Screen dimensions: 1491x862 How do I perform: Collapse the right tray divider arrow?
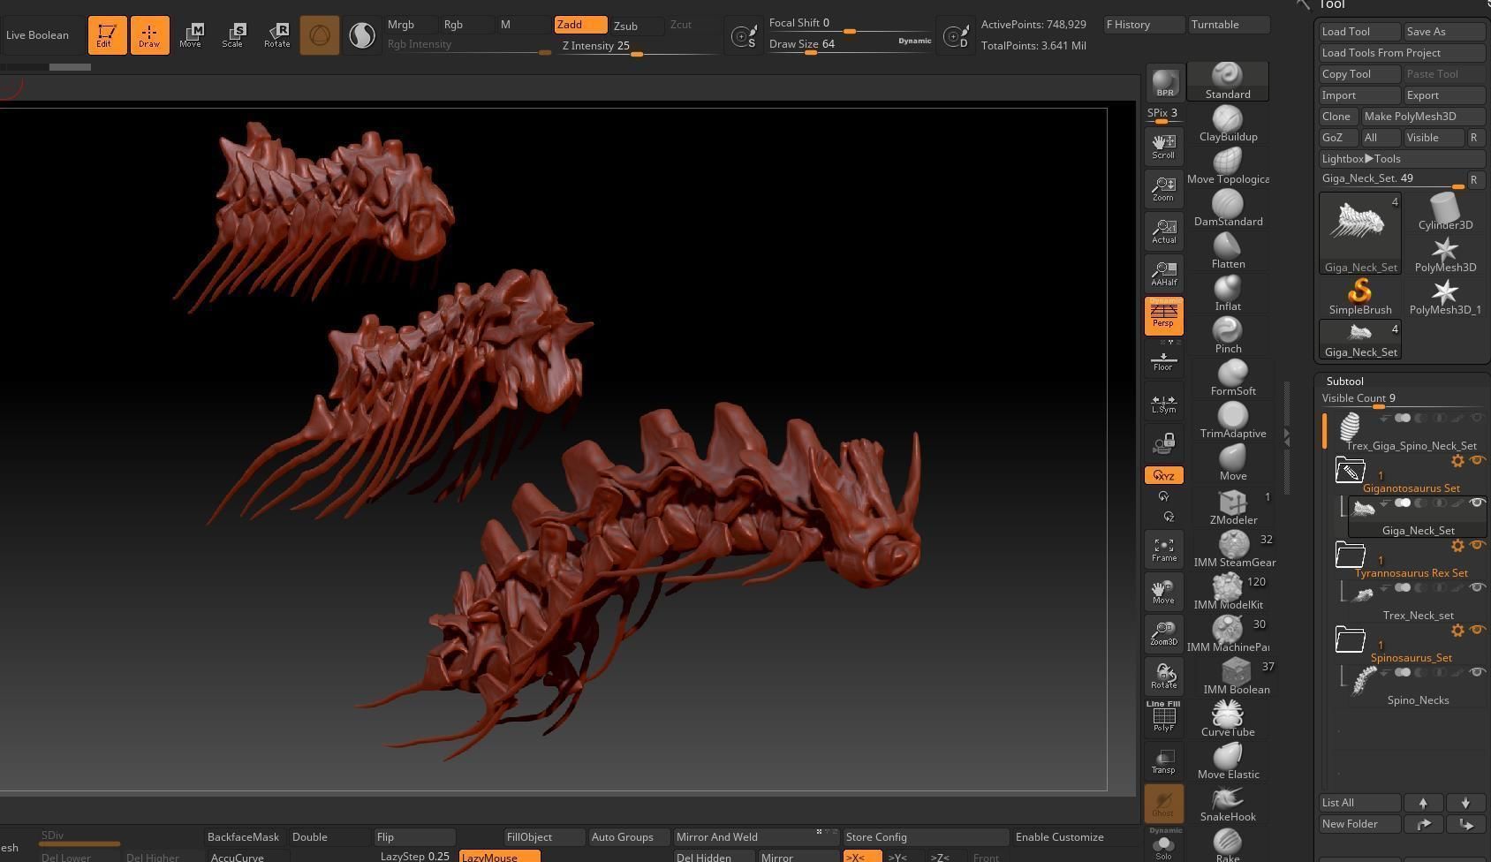[x=1287, y=438]
